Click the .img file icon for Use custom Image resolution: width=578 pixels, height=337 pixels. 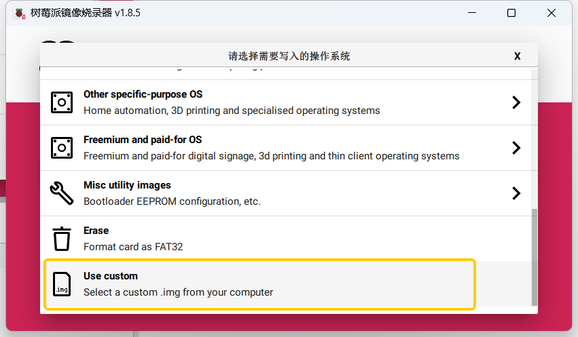coord(62,284)
